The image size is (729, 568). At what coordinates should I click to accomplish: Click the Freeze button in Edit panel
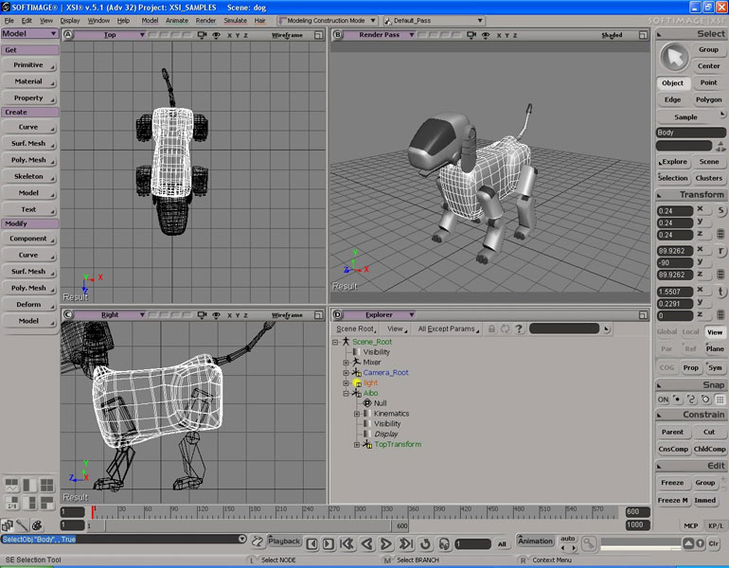pyautogui.click(x=672, y=483)
